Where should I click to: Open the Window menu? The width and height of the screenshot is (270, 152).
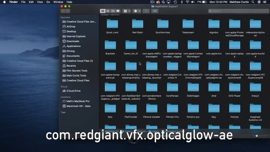(58, 2)
